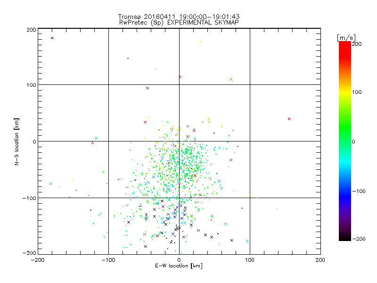The height and width of the screenshot is (283, 377).
Task: Click the subtitle "RwPretec (8p) EXPERIMENTAL SKYMAP"
Action: pyautogui.click(x=179, y=23)
